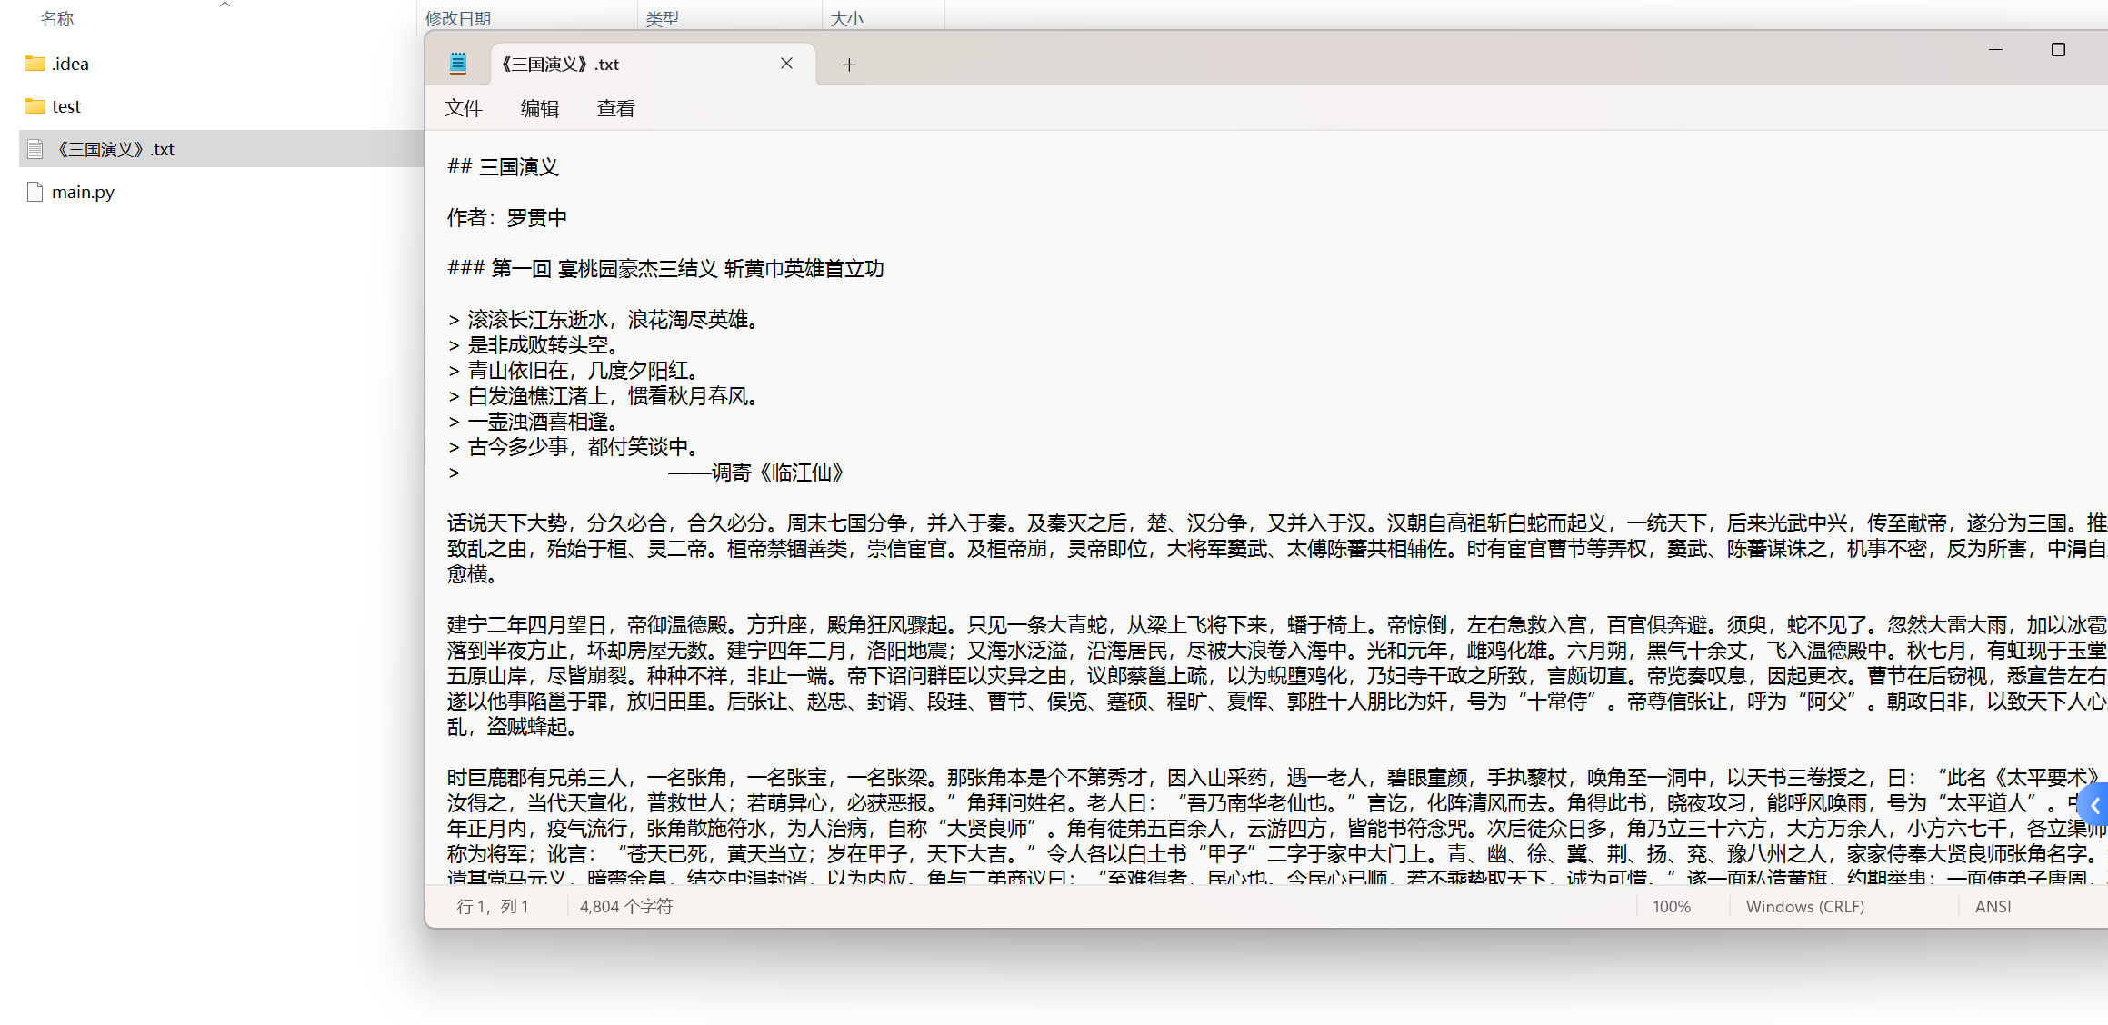Place cursor in '作者：罗贯中' line
The height and width of the screenshot is (1025, 2108).
tap(507, 217)
